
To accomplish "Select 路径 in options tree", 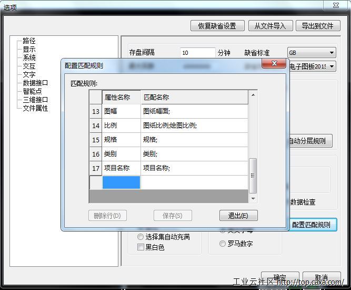I will tap(29, 41).
